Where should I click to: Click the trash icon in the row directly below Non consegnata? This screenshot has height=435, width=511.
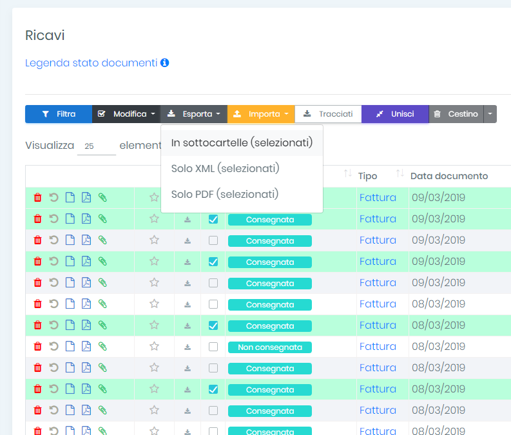click(38, 367)
